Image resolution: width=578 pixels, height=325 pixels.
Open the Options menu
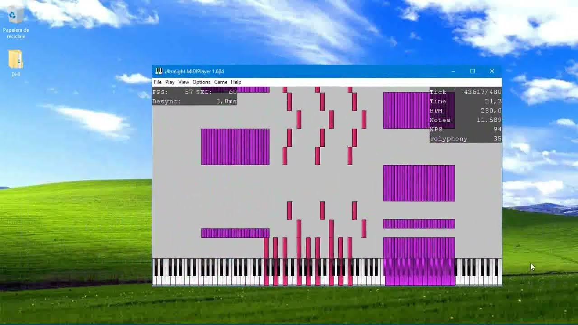tap(201, 82)
